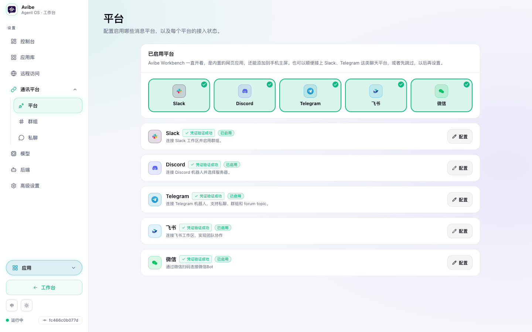Screen dimensions: 532x332
Task: Toggle the 飞书 platform card
Action: [x=376, y=95]
